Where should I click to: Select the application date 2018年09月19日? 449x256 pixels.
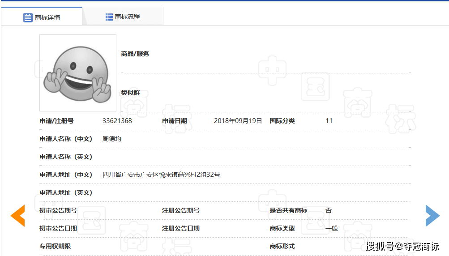pos(238,121)
